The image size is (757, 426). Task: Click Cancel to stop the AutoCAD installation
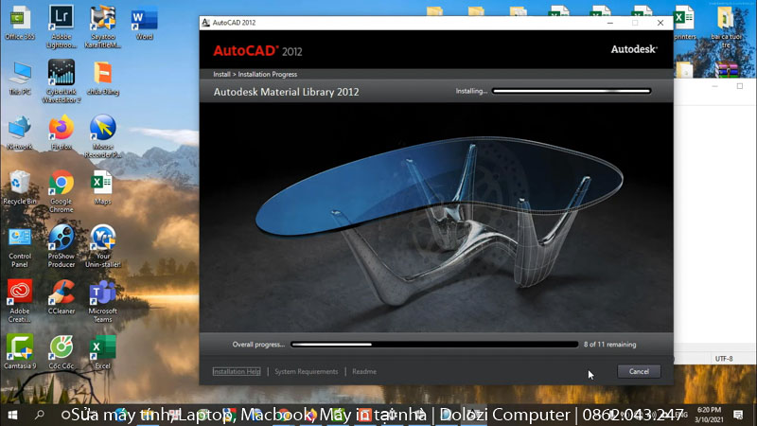coord(639,371)
